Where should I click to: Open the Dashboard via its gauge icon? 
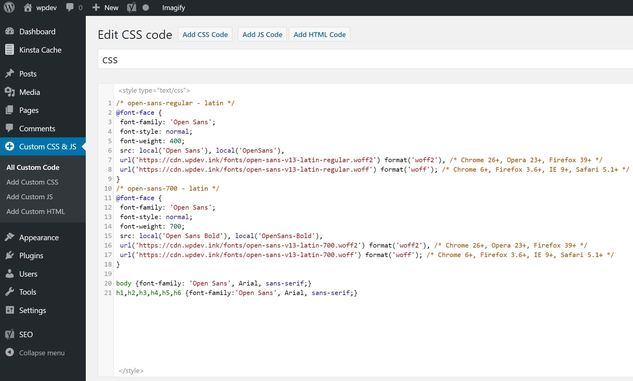[10, 31]
